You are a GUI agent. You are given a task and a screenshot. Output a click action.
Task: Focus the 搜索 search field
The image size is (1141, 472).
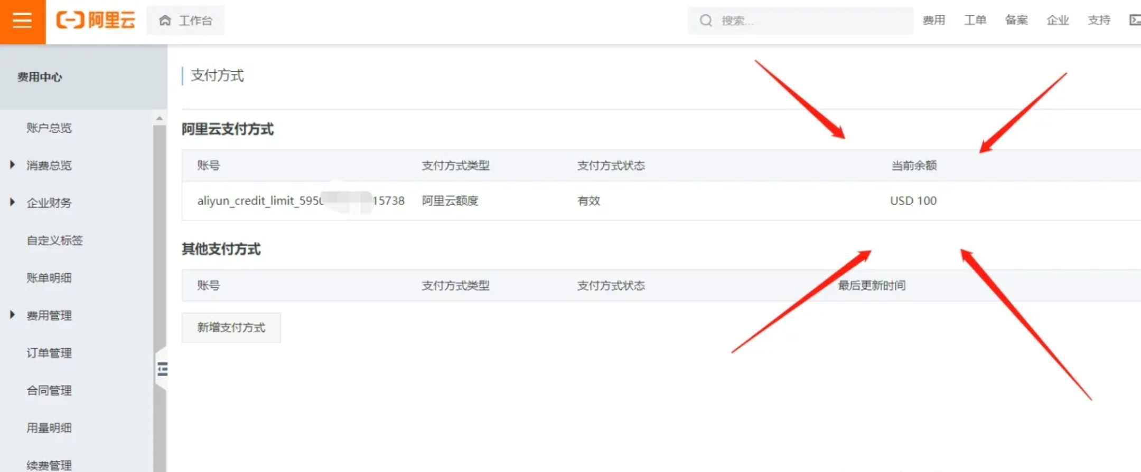pos(800,21)
